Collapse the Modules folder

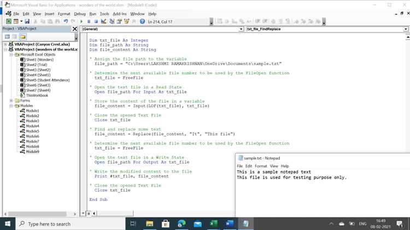[11, 106]
